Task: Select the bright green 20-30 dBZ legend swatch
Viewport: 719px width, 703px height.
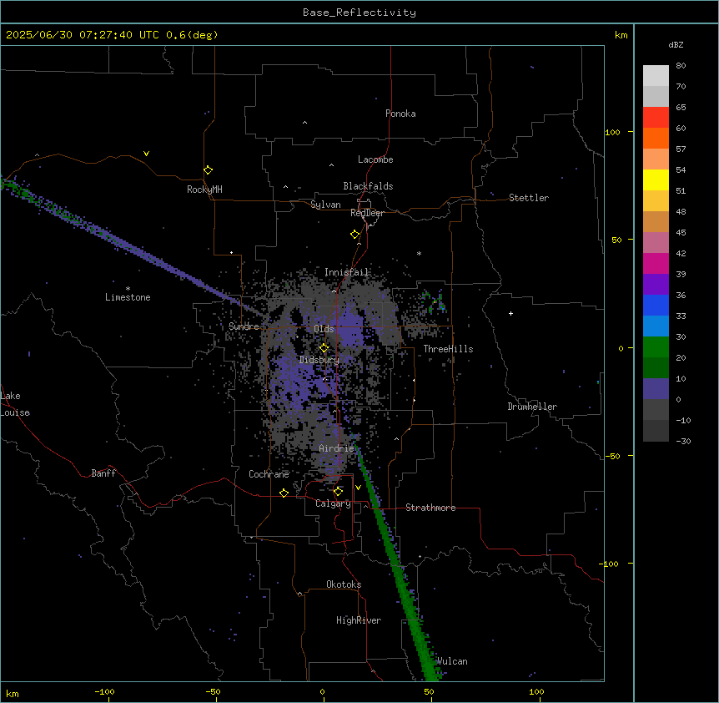Action: [656, 347]
